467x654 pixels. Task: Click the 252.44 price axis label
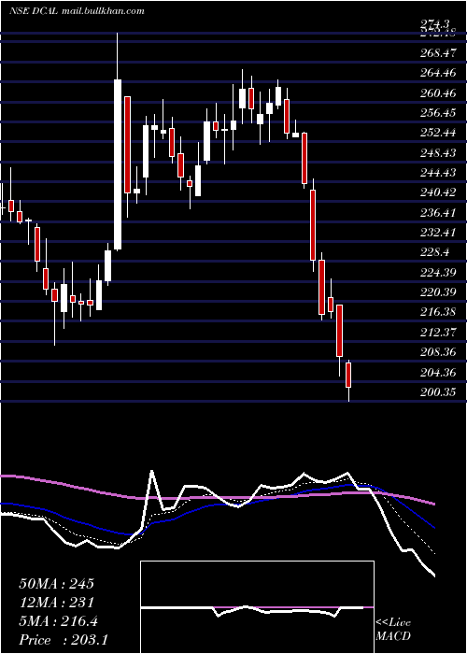coord(437,133)
